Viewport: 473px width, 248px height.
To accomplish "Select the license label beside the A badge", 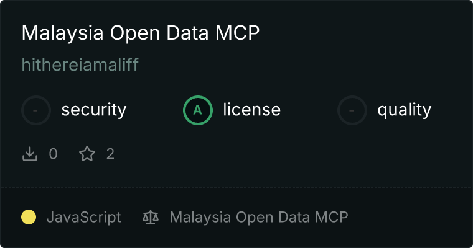I will pos(251,110).
